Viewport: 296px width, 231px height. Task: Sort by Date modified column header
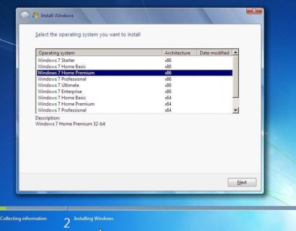coord(215,53)
